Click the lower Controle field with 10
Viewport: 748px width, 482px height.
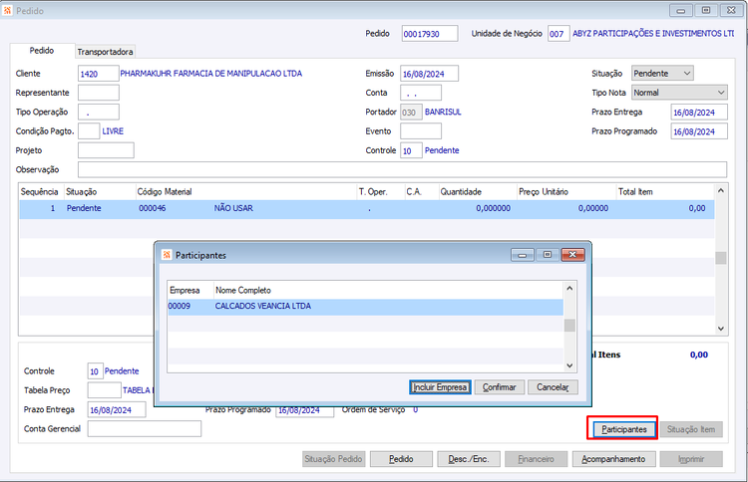(x=96, y=371)
